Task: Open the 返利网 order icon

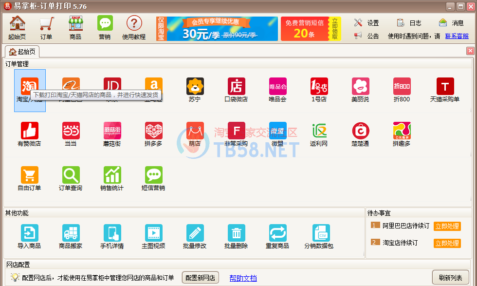Action: [319, 134]
